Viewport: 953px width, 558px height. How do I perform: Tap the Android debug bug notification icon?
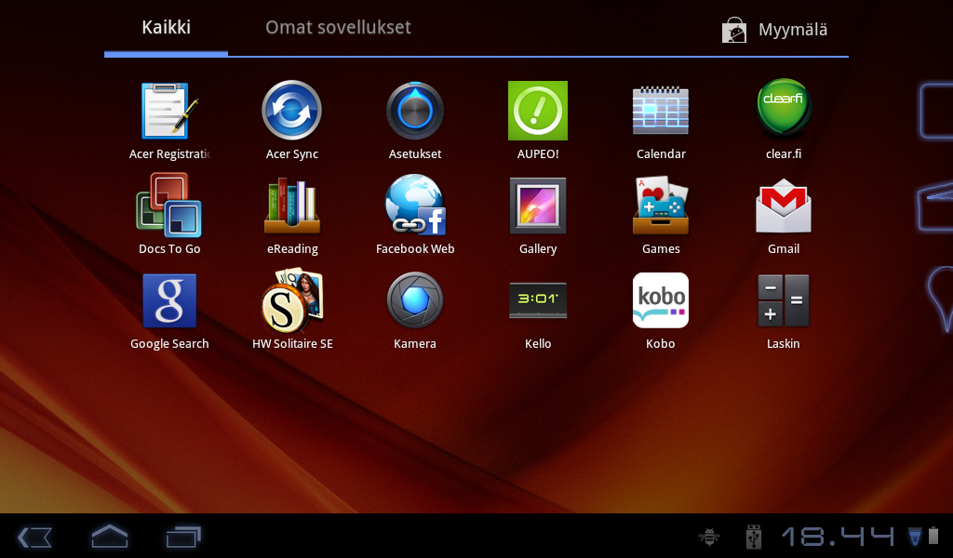click(x=709, y=536)
